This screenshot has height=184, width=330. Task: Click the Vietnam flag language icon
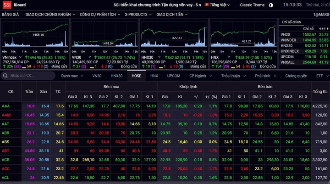coord(207,5)
